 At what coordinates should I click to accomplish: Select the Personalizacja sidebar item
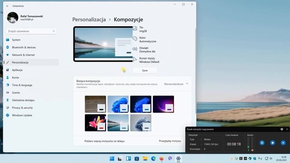[x=31, y=62]
